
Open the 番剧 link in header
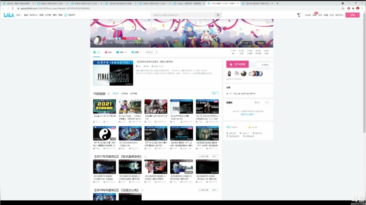click(x=26, y=15)
